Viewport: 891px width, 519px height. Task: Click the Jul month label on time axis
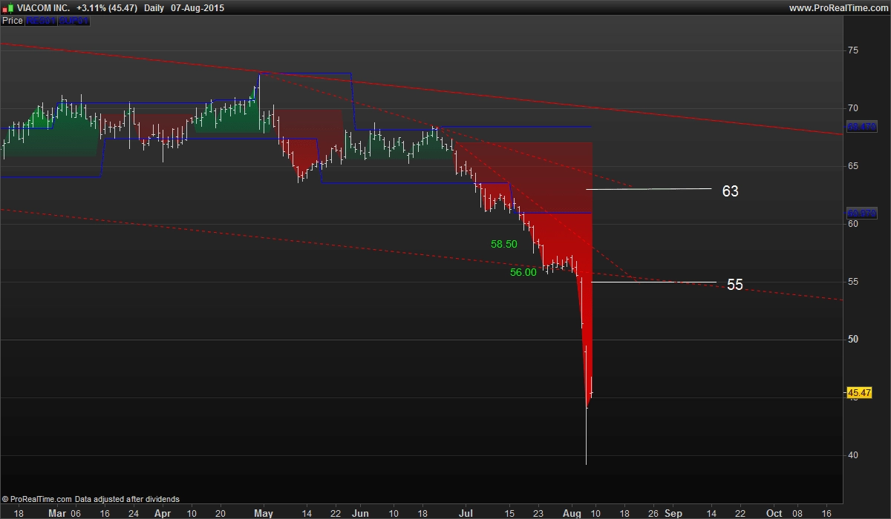[x=466, y=512]
